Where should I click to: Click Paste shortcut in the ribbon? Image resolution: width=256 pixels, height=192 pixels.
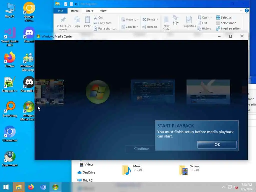point(105,28)
